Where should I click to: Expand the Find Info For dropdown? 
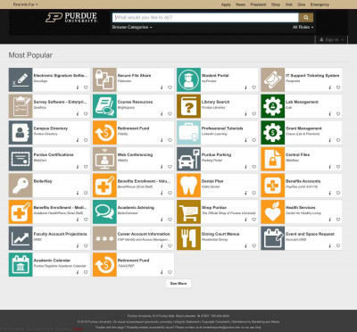[25, 4]
